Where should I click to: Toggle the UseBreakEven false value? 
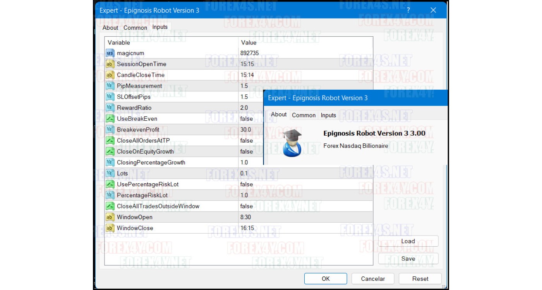point(247,119)
